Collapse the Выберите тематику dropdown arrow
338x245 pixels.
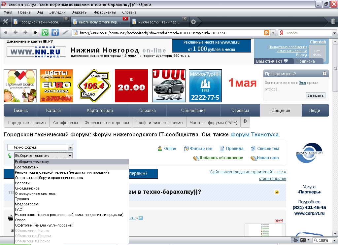(x=70, y=156)
